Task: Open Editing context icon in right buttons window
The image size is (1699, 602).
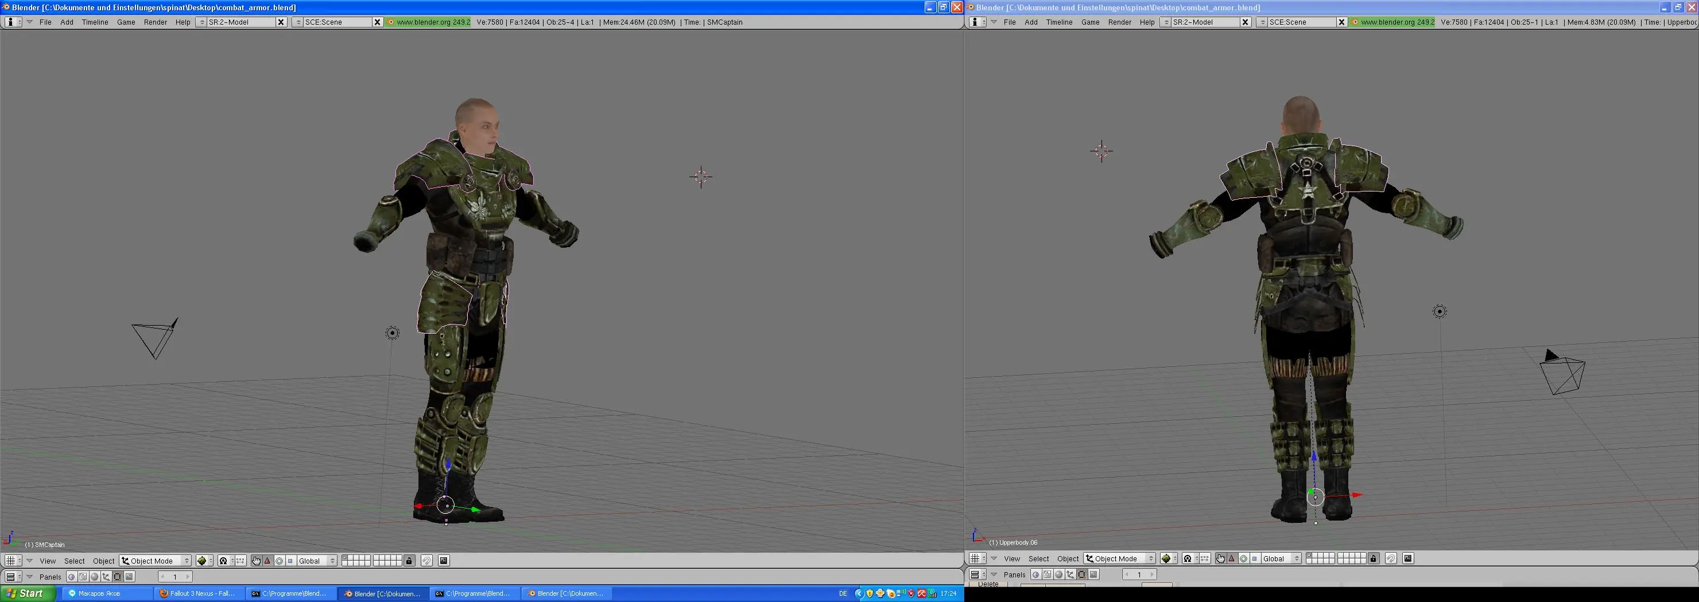Action: (x=1081, y=574)
